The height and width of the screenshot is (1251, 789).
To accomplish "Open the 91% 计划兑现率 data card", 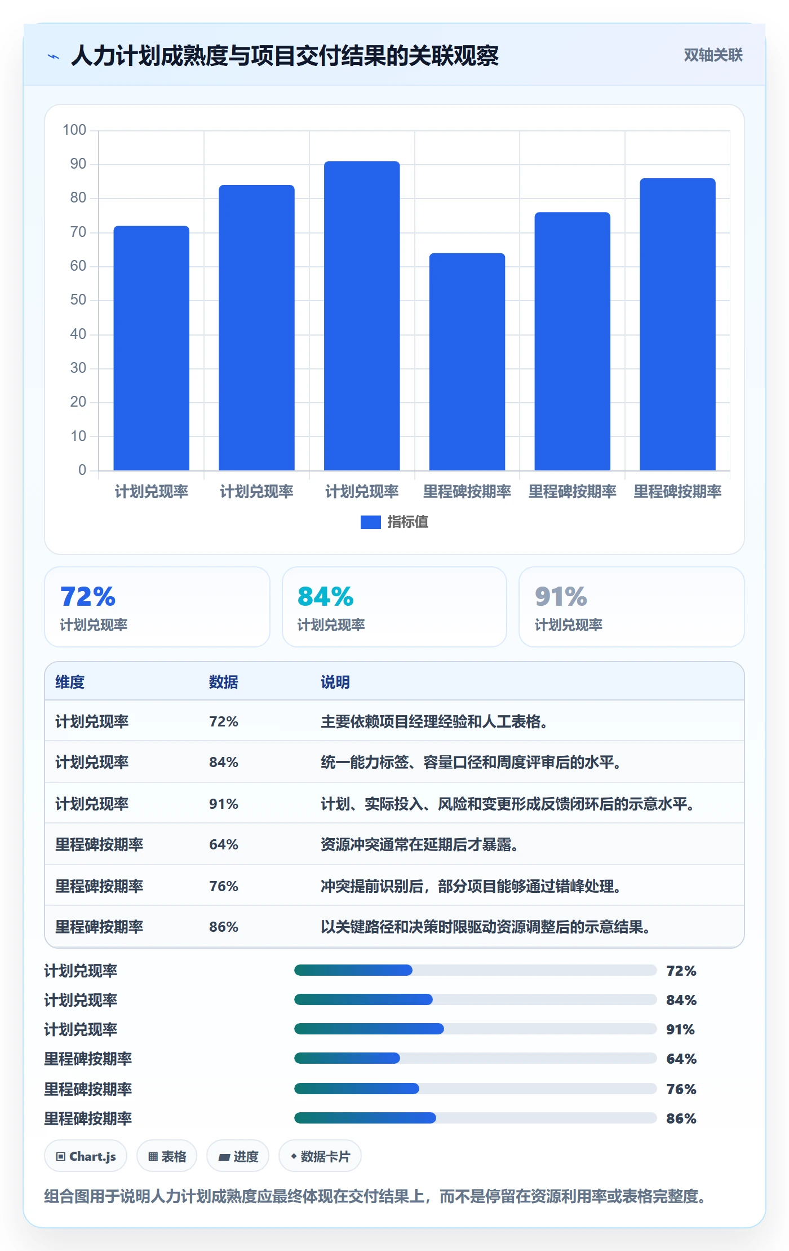I will point(632,607).
